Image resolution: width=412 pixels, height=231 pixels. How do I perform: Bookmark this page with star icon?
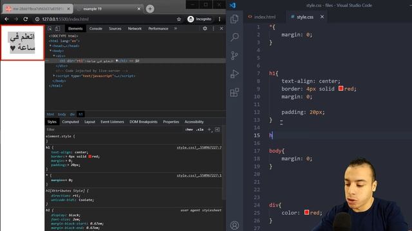(x=179, y=19)
